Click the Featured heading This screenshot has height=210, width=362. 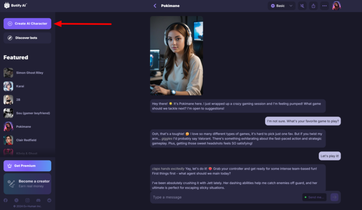coord(16,58)
